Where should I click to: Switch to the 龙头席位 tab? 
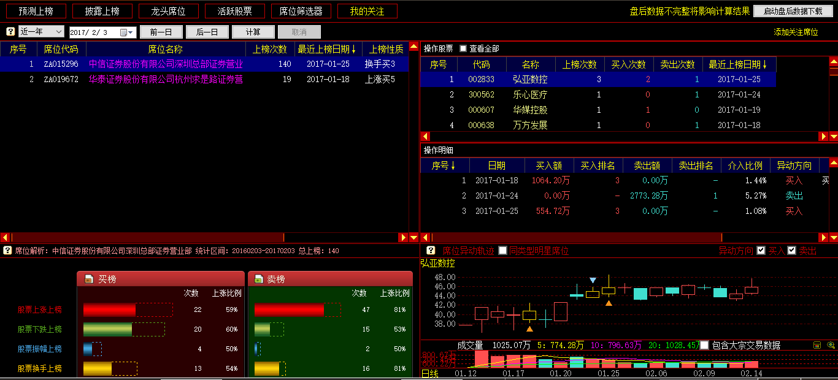[x=168, y=11]
